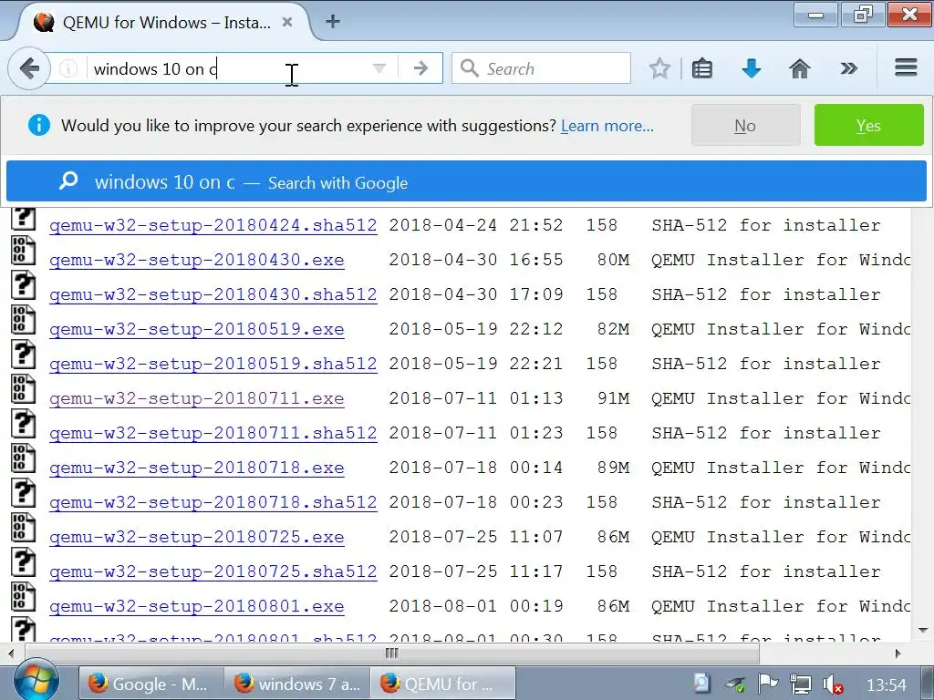Click the magnifier icon in Search box
The height and width of the screenshot is (700, 934).
pos(470,68)
